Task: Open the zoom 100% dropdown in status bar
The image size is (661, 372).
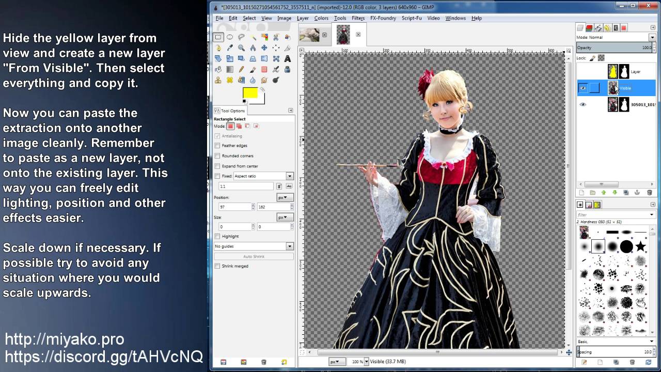Action: [x=366, y=362]
